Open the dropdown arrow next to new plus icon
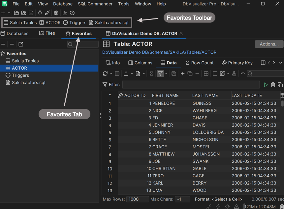This screenshot has height=209, width=284. point(9,13)
